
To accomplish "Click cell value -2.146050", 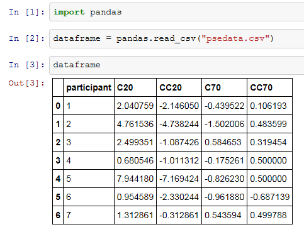I will coord(179,106).
